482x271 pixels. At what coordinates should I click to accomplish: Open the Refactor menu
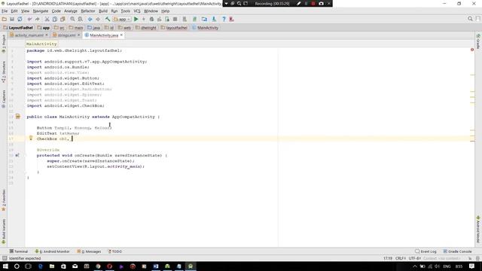(88, 11)
